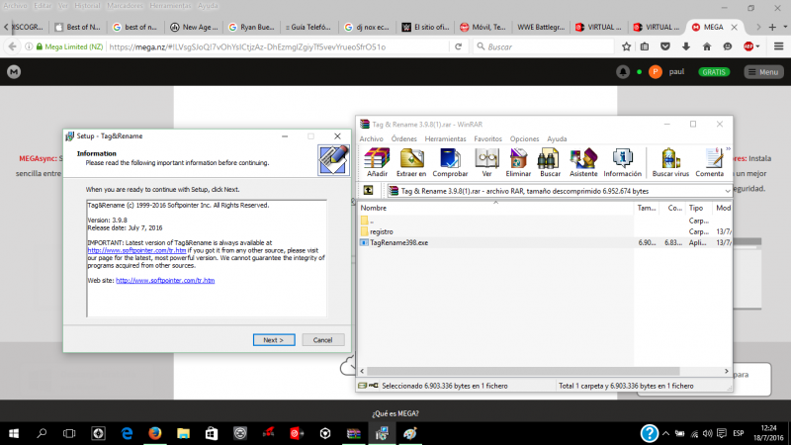Open the WinRAR Opciones menu
791x445 pixels.
click(x=524, y=138)
